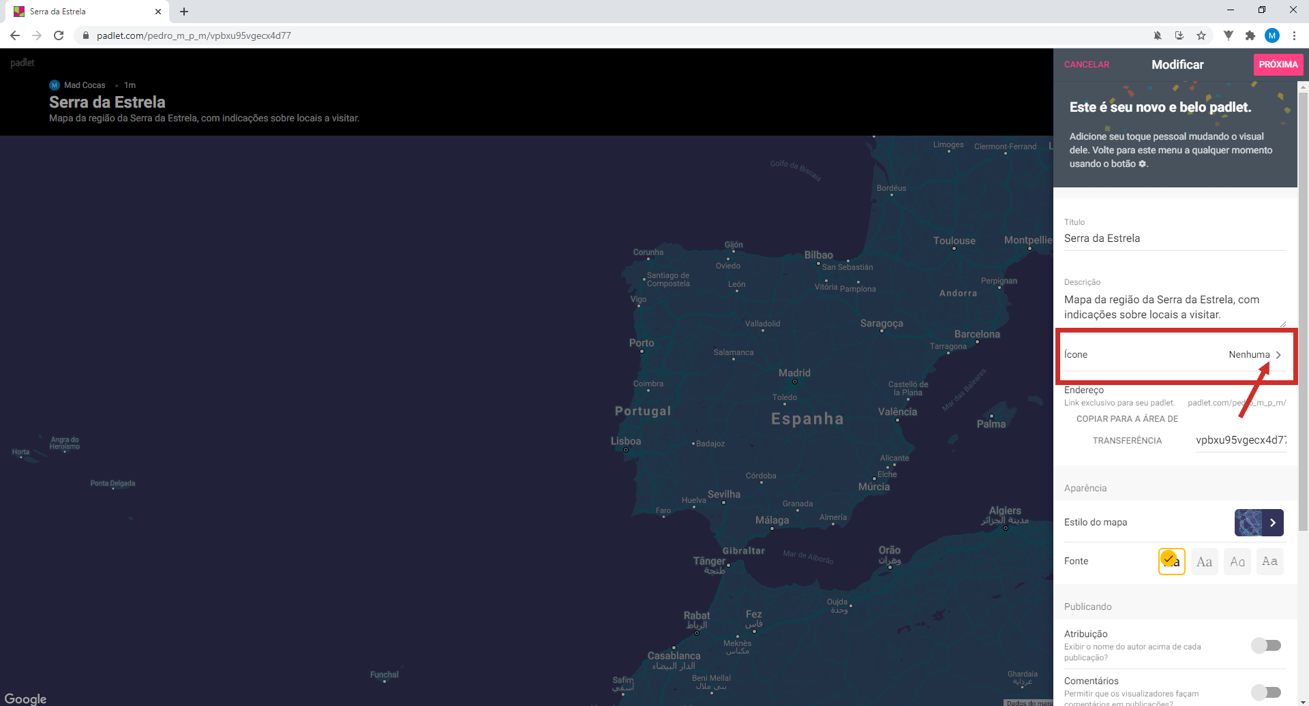Open the browser address bar
Image resolution: width=1309 pixels, height=706 pixels.
[614, 35]
